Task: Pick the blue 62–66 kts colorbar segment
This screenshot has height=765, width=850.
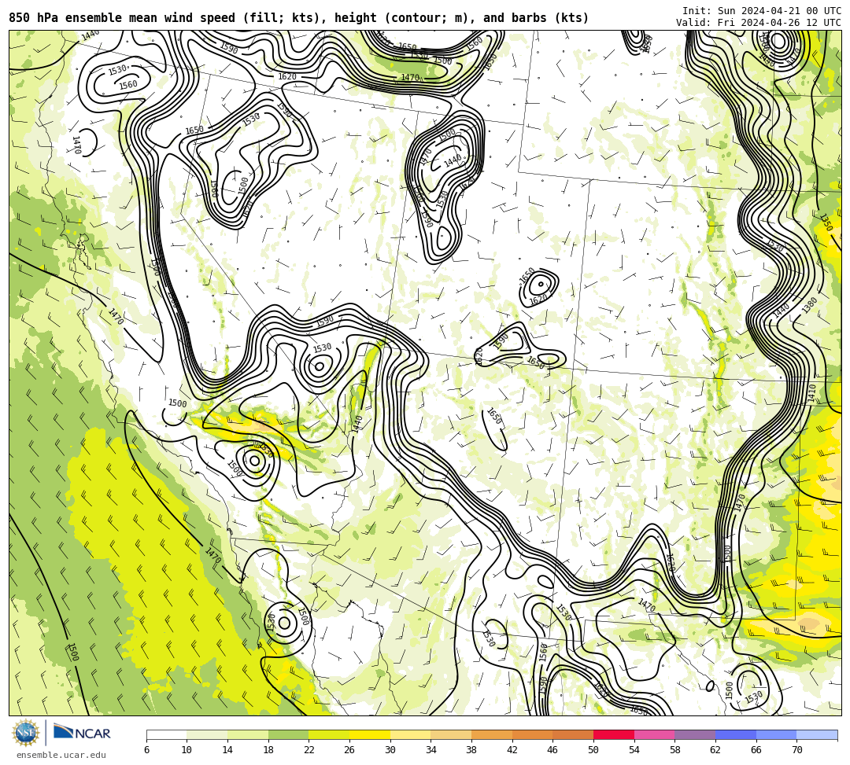Action: coord(736,734)
